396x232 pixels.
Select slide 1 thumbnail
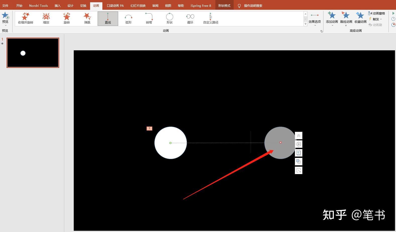(33, 53)
